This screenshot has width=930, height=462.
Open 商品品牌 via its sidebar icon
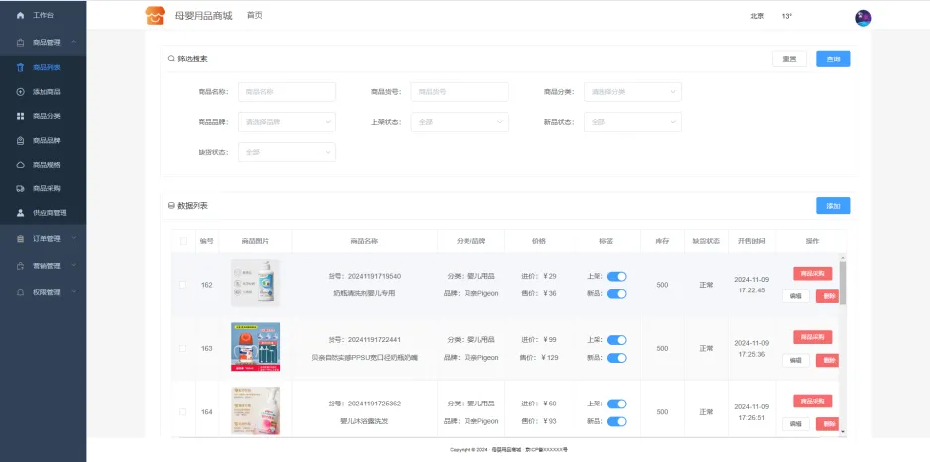[20, 141]
